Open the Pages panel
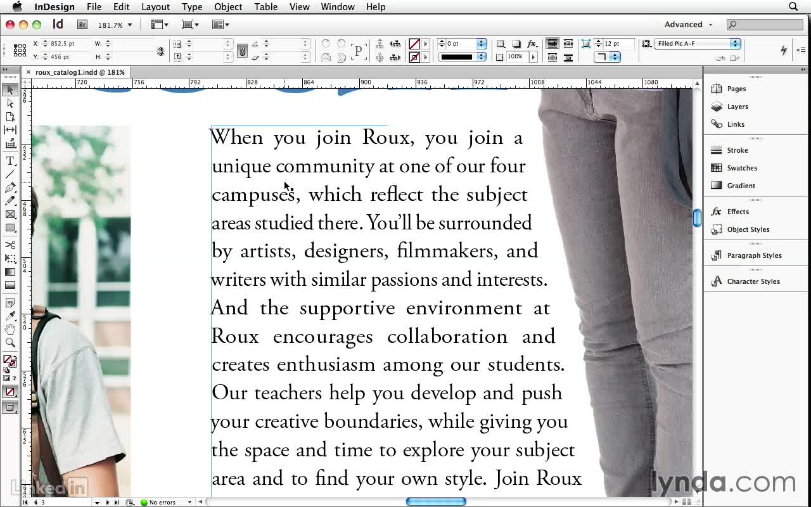 (x=736, y=89)
